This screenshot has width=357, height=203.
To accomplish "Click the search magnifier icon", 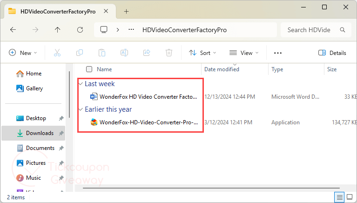I will (x=343, y=30).
